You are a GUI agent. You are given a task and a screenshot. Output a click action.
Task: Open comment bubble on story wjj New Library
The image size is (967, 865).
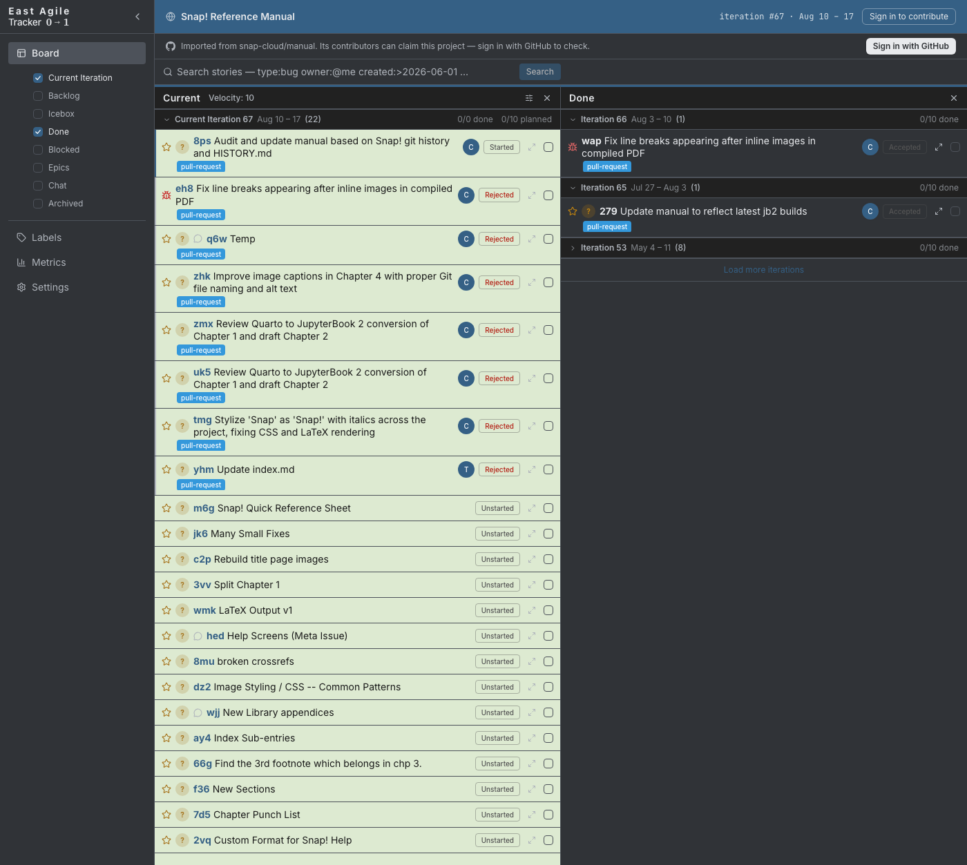pos(198,712)
